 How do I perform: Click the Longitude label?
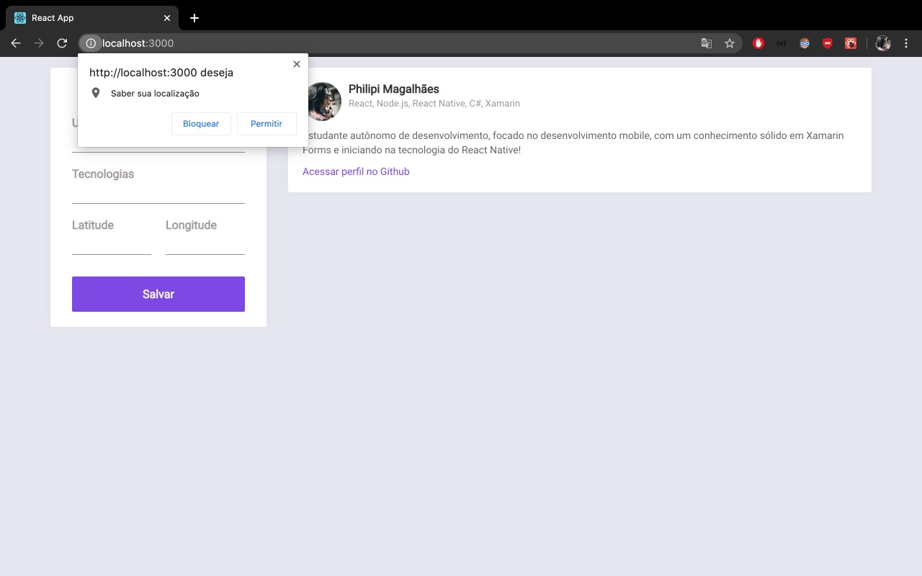point(191,225)
